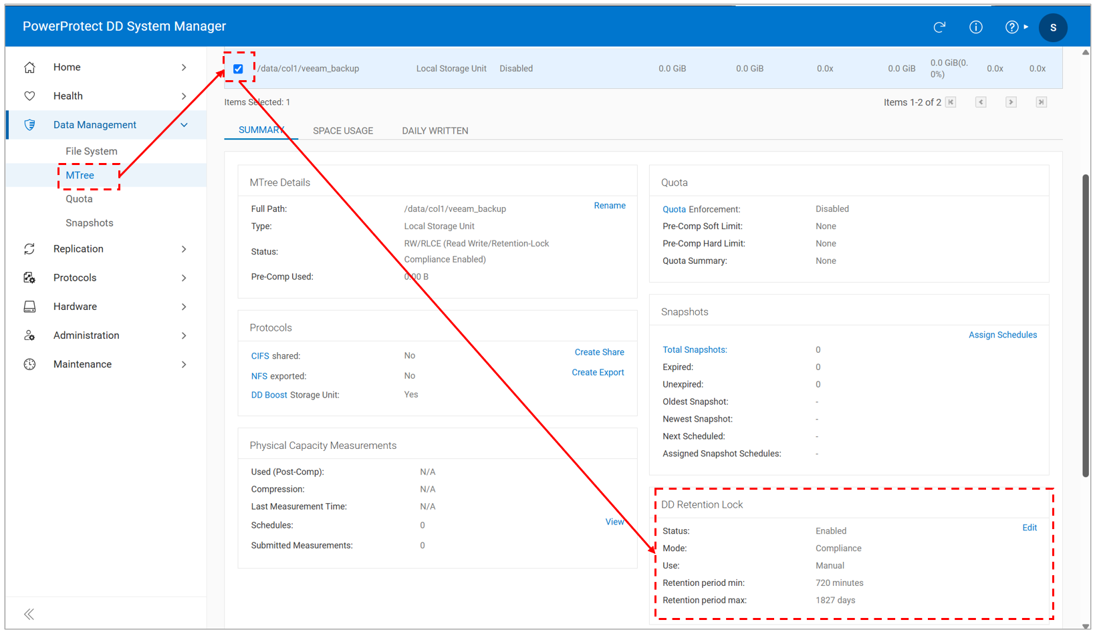Click Rename link in MTree Details
1093x632 pixels.
click(610, 206)
